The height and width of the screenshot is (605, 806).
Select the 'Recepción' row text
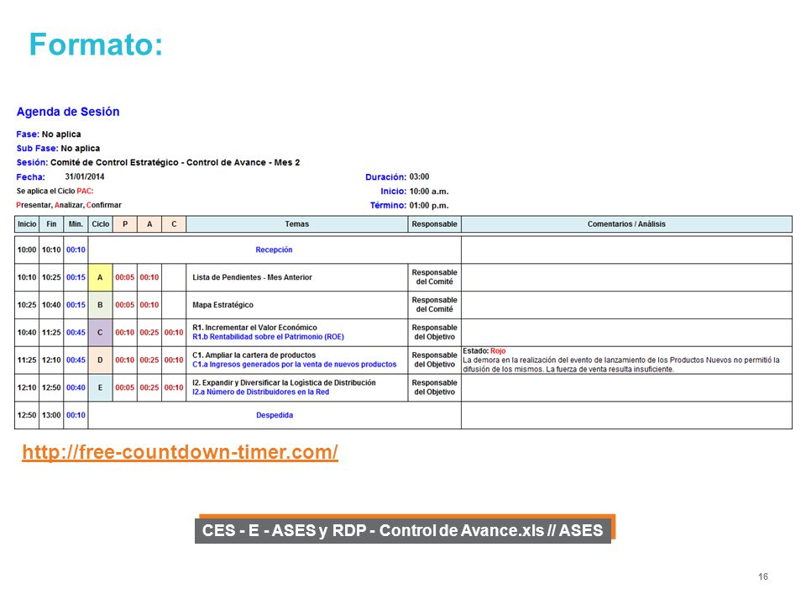274,250
